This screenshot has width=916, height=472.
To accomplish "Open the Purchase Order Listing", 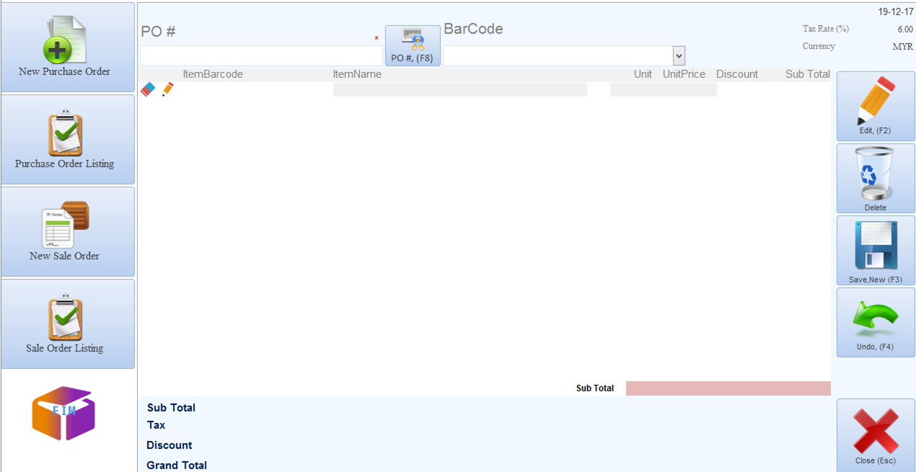I will tap(67, 140).
